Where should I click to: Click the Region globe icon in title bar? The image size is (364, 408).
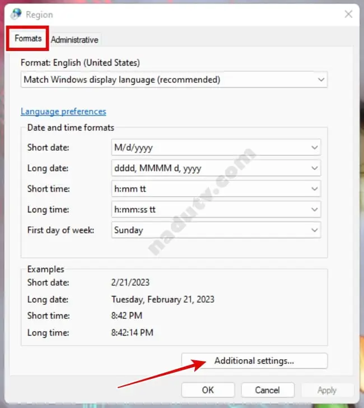[16, 14]
